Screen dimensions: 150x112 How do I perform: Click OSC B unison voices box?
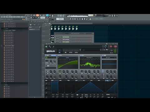(82, 71)
